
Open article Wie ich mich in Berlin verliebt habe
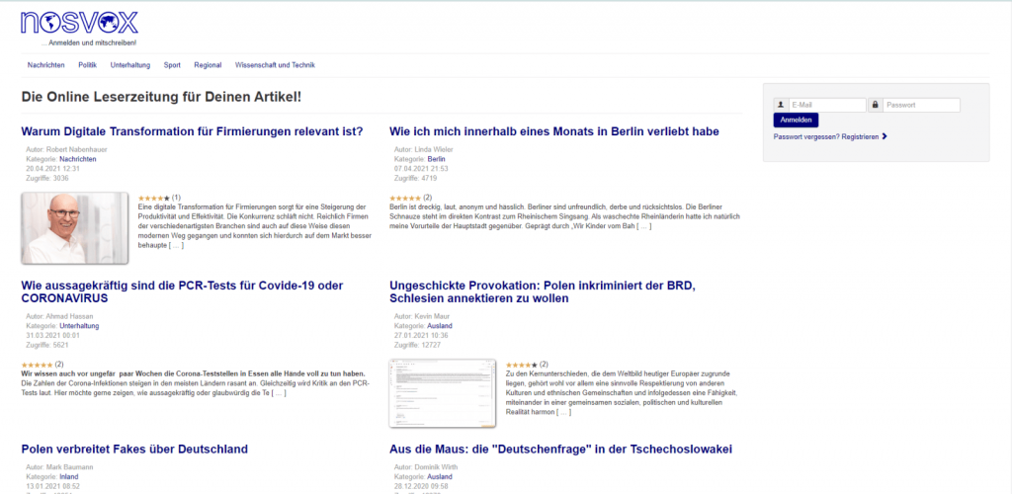click(x=554, y=131)
